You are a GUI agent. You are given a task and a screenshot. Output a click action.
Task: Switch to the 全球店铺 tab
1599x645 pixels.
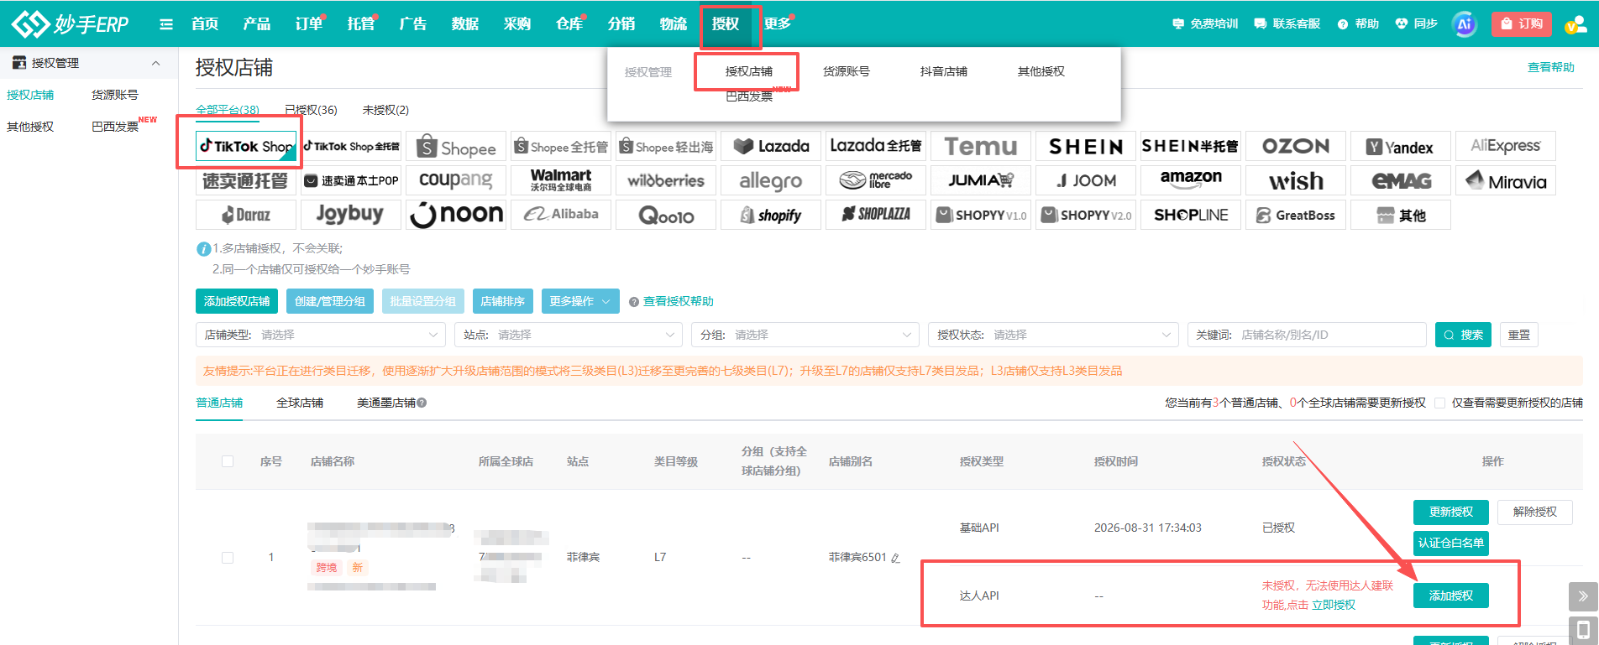pyautogui.click(x=300, y=403)
